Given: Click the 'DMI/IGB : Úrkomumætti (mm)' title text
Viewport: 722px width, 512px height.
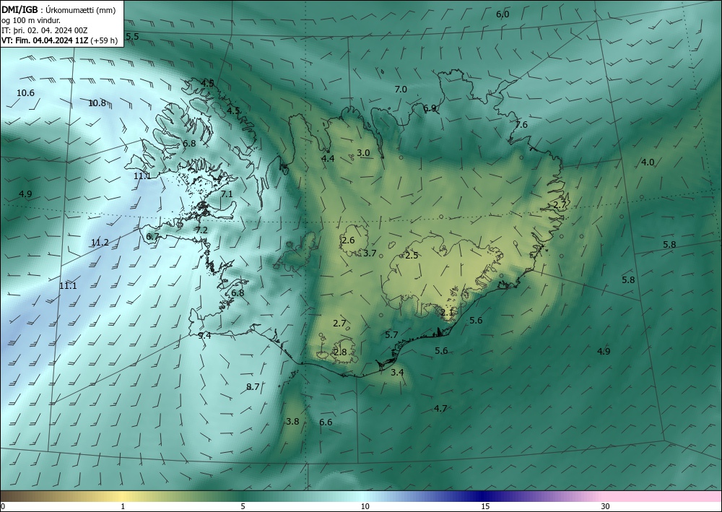Looking at the screenshot, I should point(58,9).
